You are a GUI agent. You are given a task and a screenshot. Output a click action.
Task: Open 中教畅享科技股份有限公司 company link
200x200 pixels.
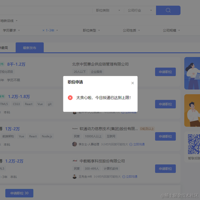[102, 161]
